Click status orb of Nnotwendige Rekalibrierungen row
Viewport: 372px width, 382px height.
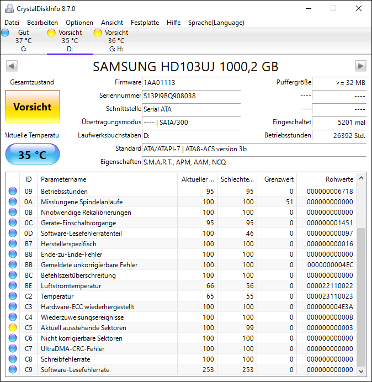click(x=13, y=212)
